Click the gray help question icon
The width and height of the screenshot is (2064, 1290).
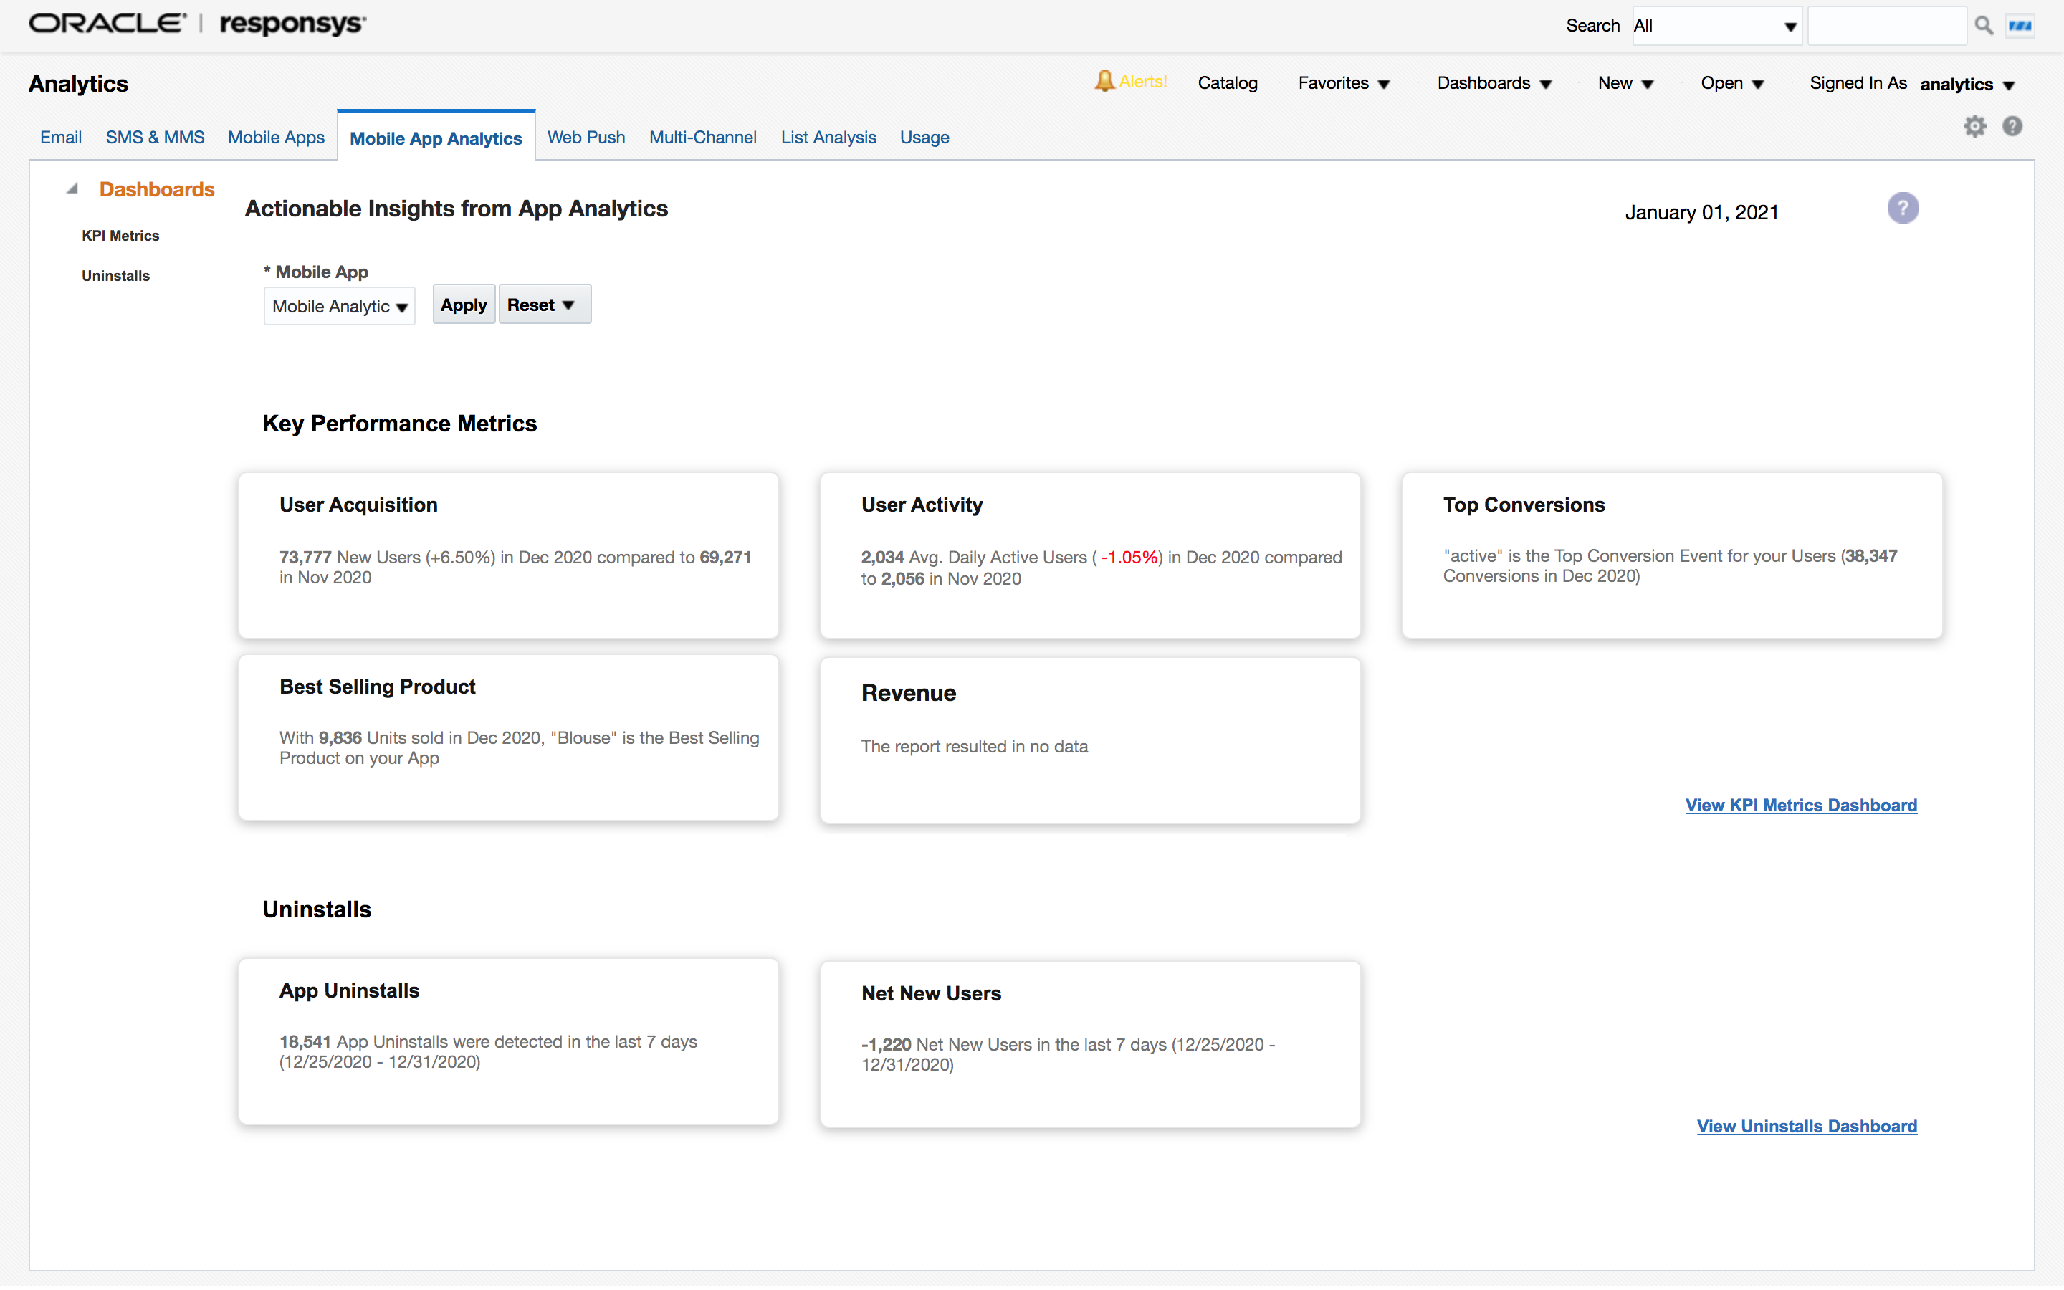(x=2012, y=126)
